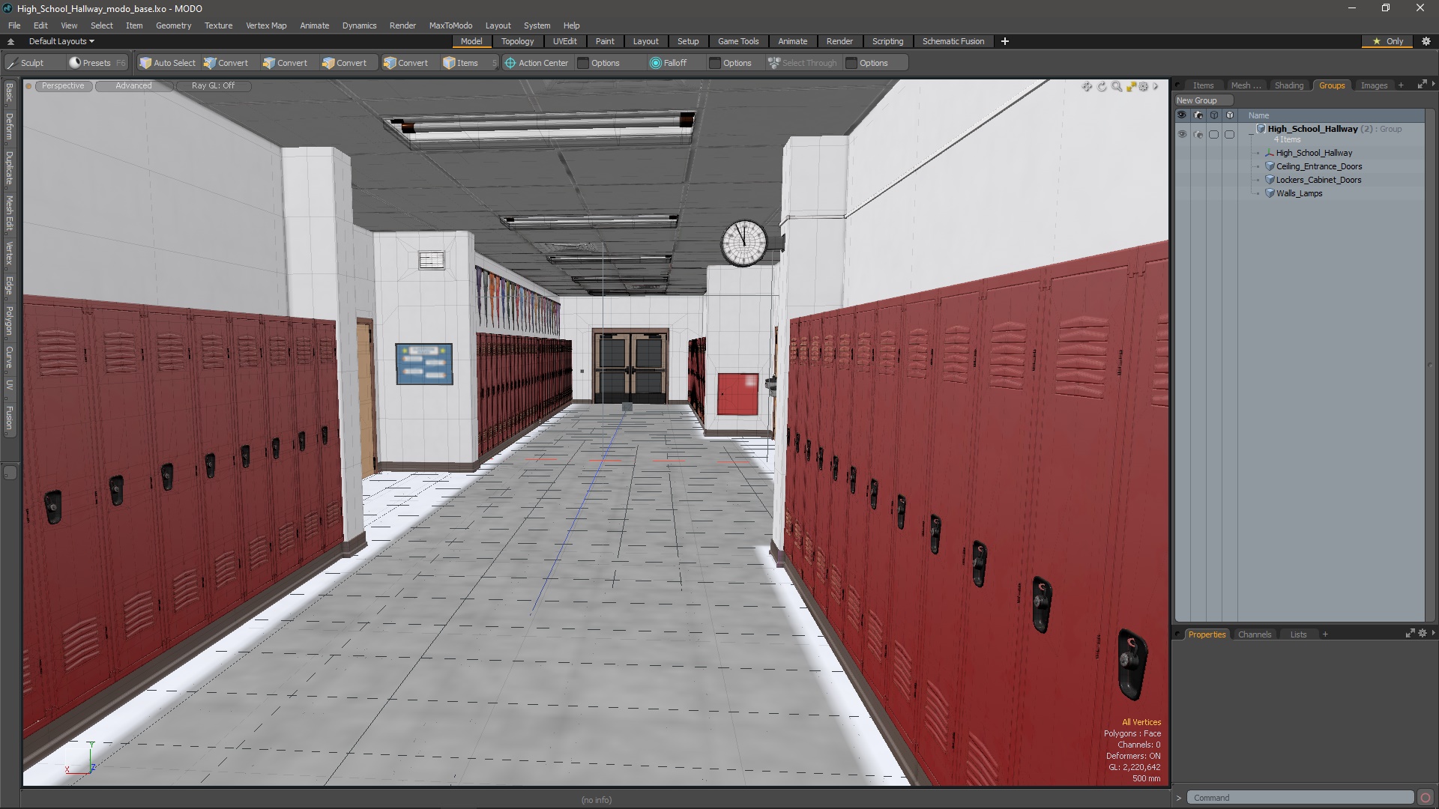1439x809 pixels.
Task: Click the Action Center icon
Action: [x=510, y=62]
